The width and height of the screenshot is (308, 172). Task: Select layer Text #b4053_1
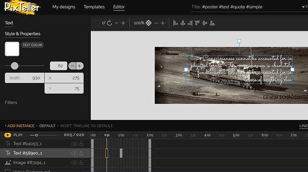27,143
